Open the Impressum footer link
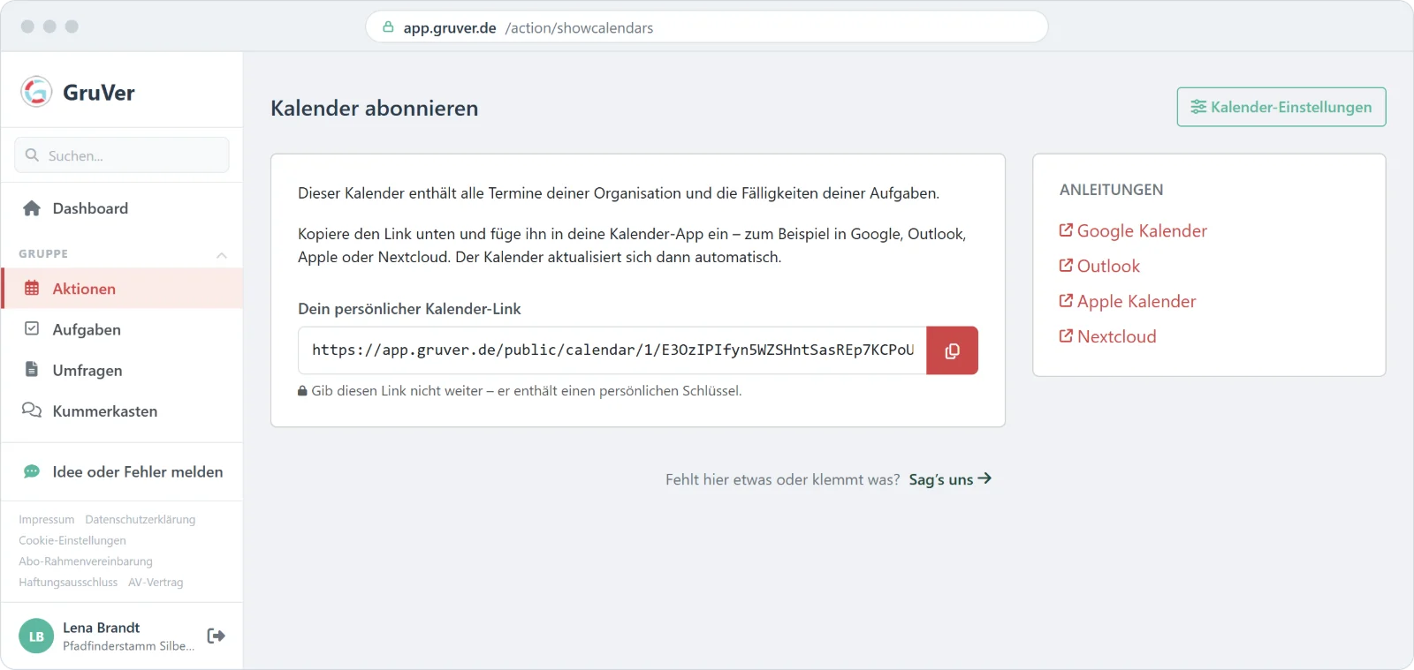1414x670 pixels. pos(47,520)
